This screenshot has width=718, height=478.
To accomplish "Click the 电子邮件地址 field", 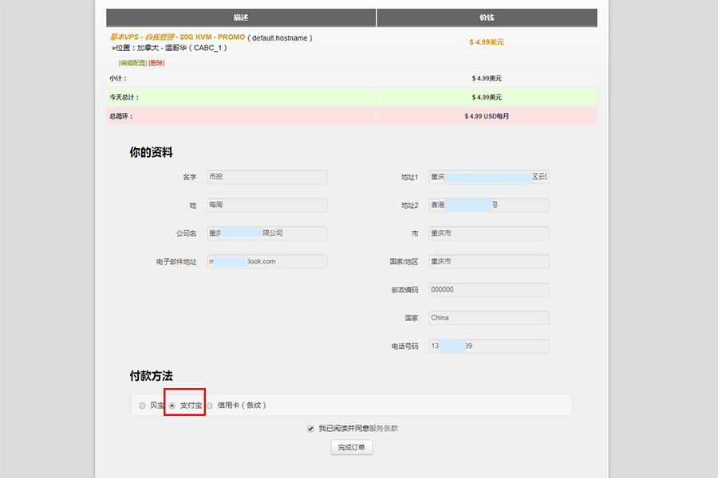I will tap(267, 261).
